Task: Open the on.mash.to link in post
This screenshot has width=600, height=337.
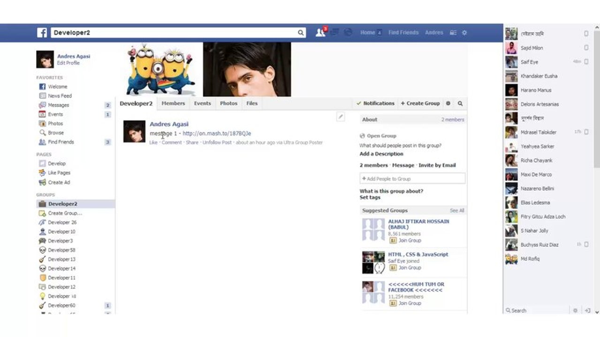Action: click(x=217, y=133)
